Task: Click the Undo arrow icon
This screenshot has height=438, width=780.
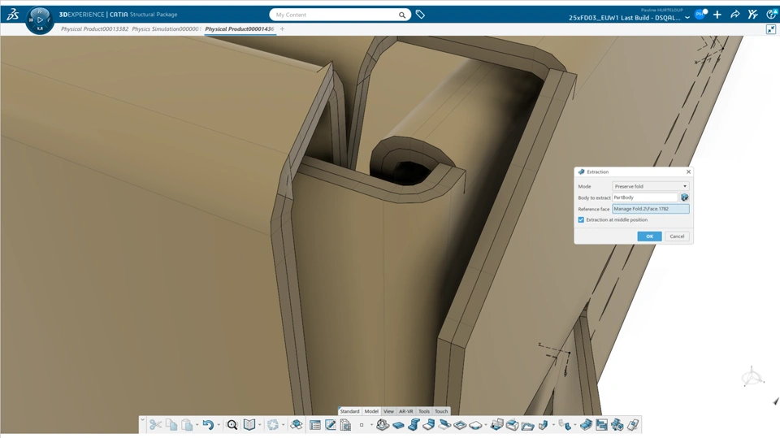Action: (x=208, y=424)
